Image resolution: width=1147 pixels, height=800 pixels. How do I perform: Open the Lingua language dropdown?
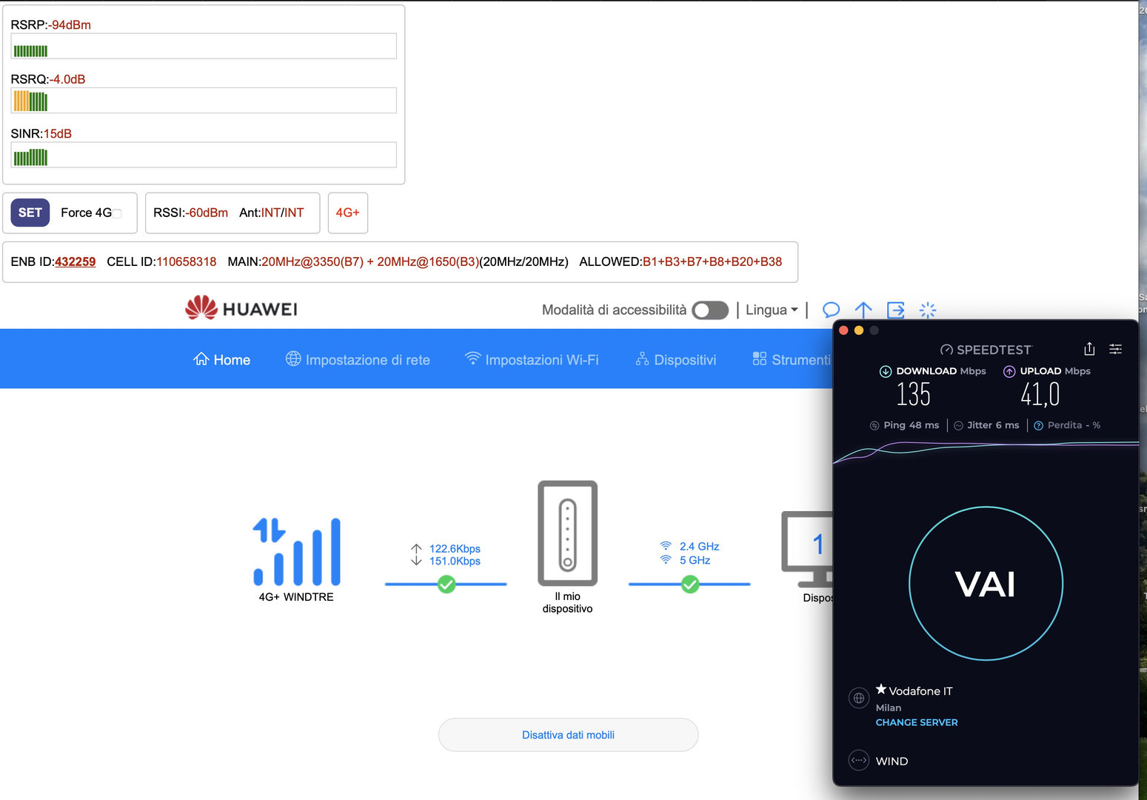772,310
